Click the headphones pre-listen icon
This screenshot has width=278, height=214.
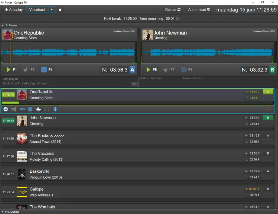coord(47,109)
